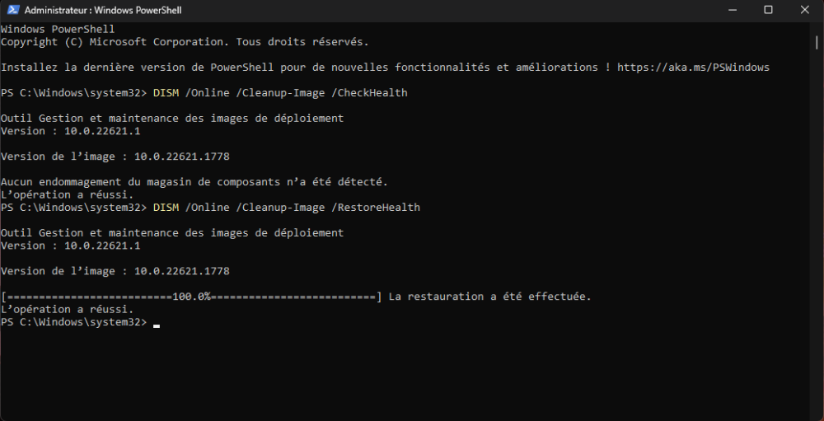Close the Administrateur PowerShell window
The image size is (824, 421).
coord(803,11)
